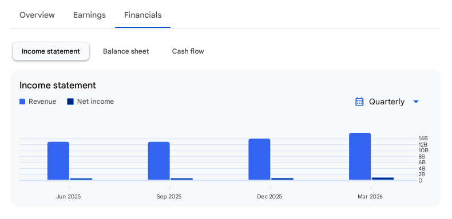The image size is (452, 219).
Task: Switch to the Overview tab
Action: 37,15
